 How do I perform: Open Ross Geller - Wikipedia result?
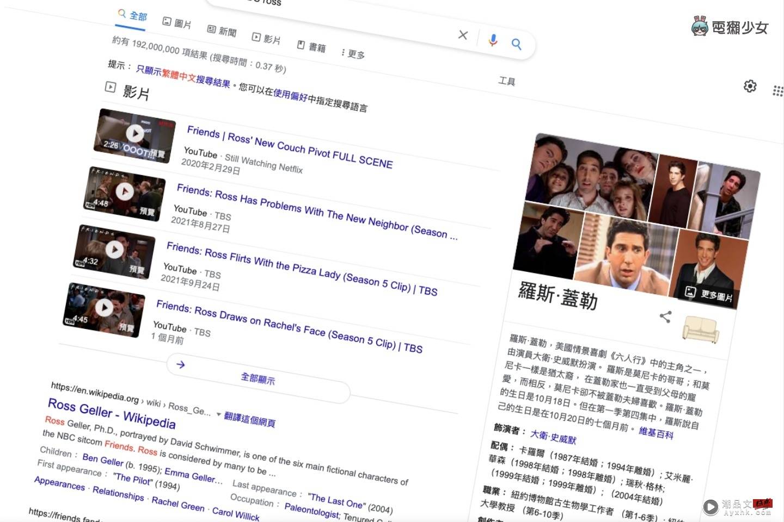tap(112, 414)
